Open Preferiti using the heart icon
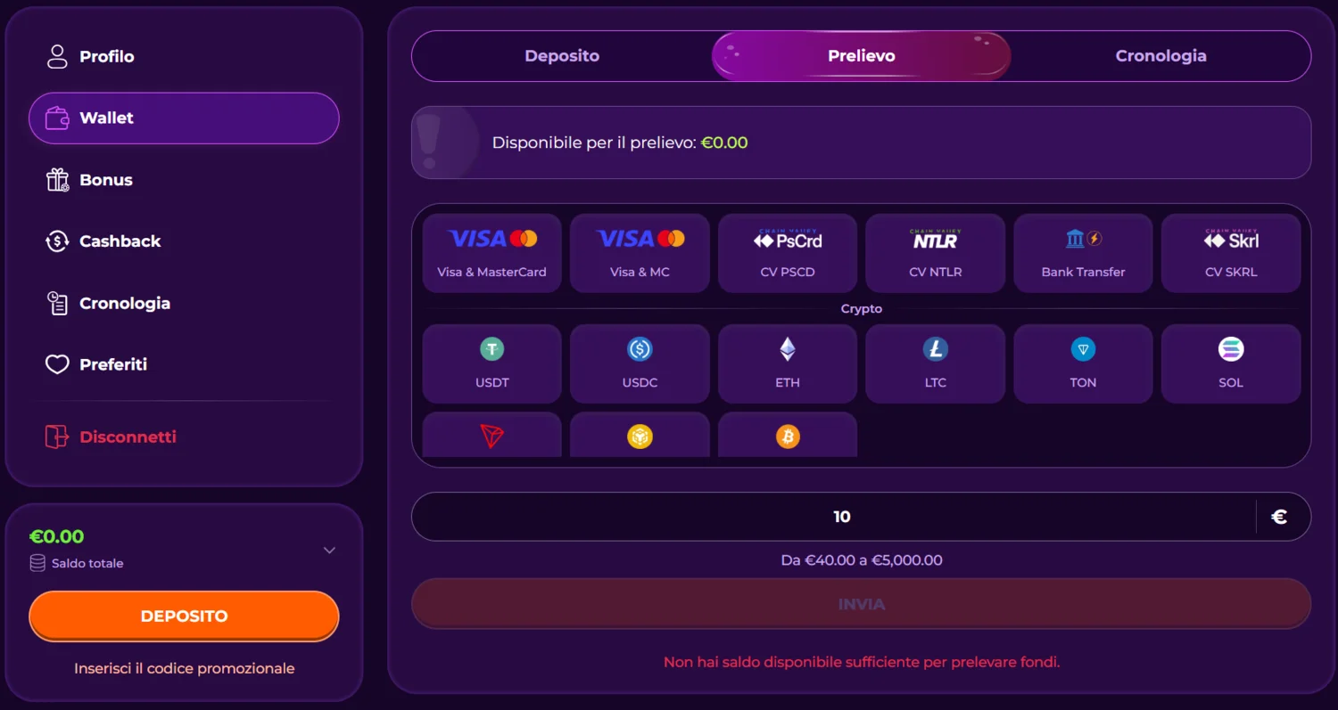 tap(56, 363)
